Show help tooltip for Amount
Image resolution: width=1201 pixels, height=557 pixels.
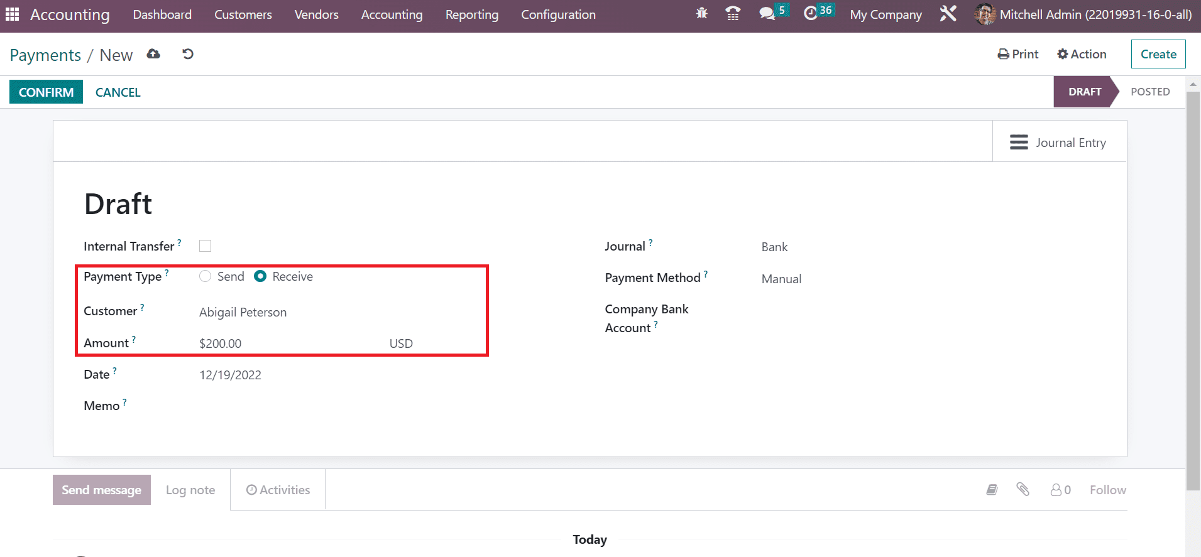133,339
